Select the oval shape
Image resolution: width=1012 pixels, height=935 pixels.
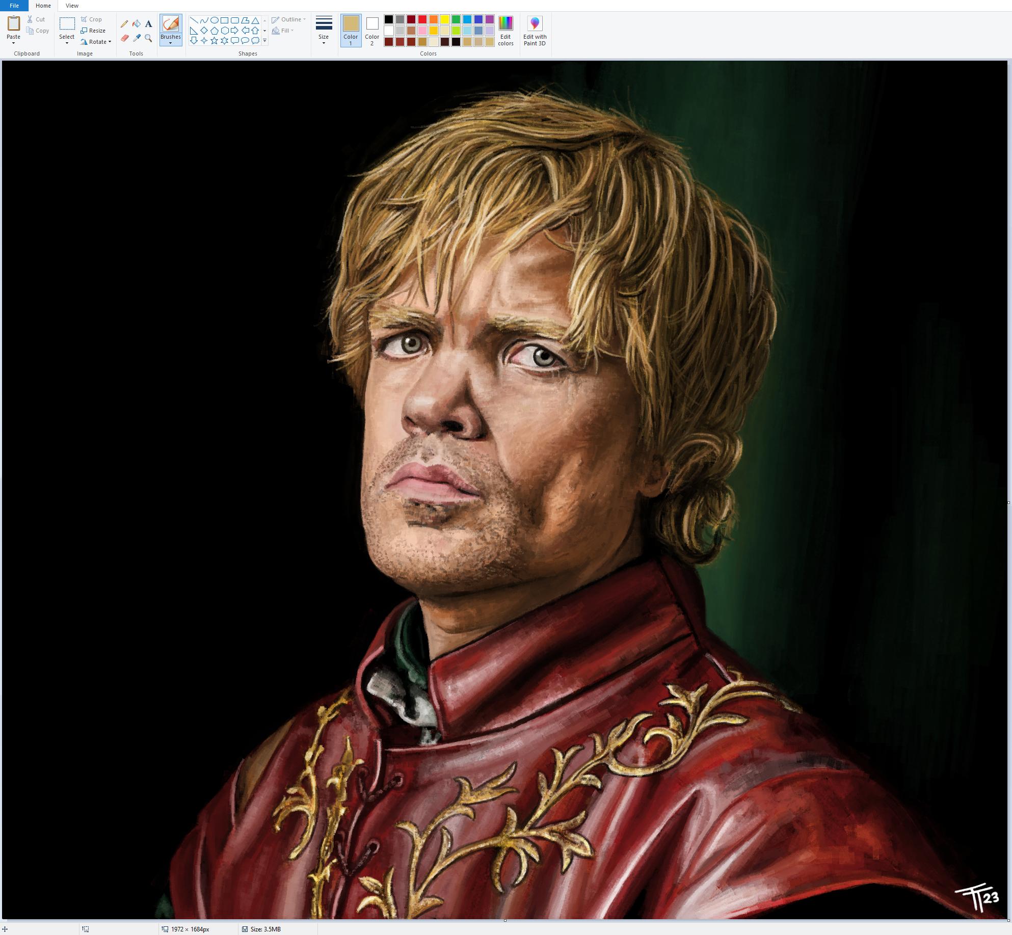click(x=214, y=20)
